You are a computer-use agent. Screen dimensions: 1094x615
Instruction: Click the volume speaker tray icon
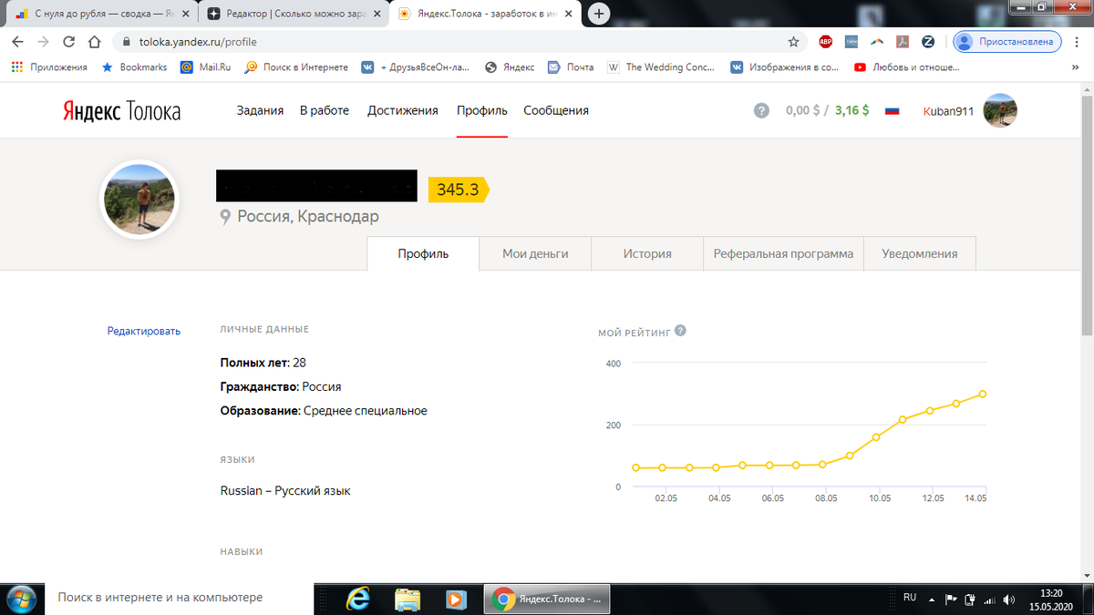(1009, 600)
